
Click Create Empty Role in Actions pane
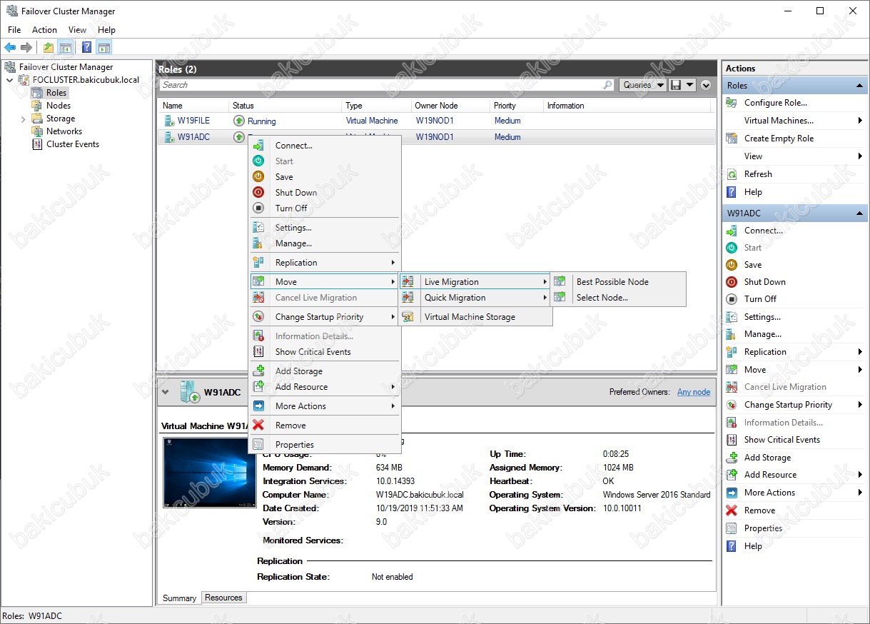coord(779,139)
